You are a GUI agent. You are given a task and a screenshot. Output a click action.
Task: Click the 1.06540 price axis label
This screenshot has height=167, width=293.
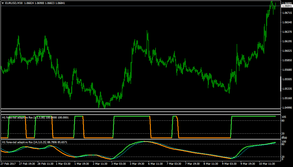click(x=287, y=22)
